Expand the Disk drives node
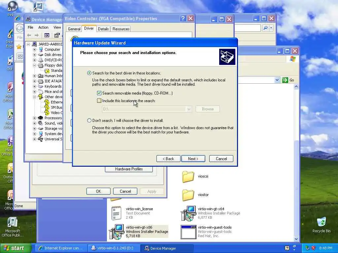Screen dimensions: 338x253 [34, 55]
